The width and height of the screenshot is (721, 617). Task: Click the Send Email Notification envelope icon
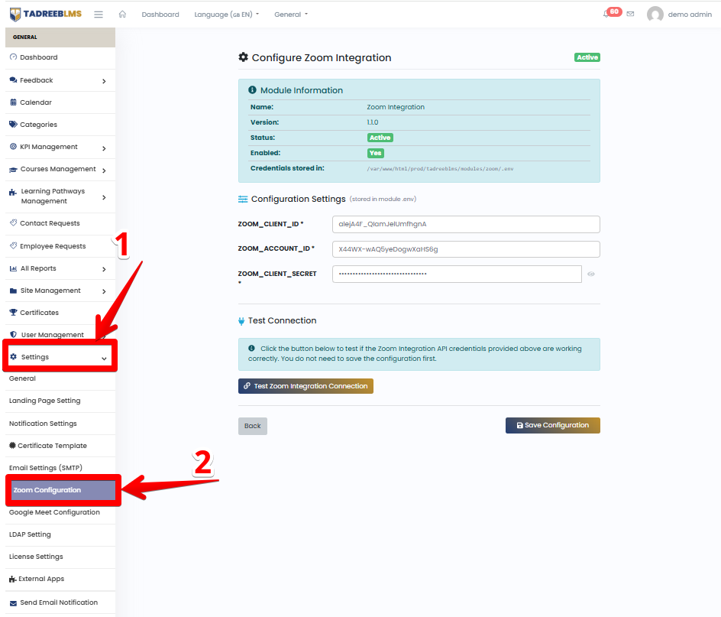13,602
